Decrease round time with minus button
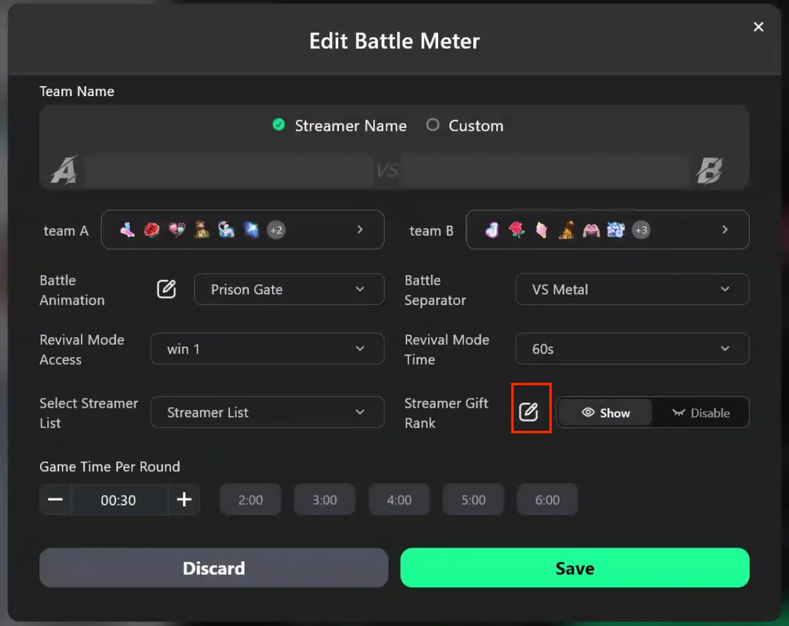The image size is (789, 626). click(x=56, y=499)
